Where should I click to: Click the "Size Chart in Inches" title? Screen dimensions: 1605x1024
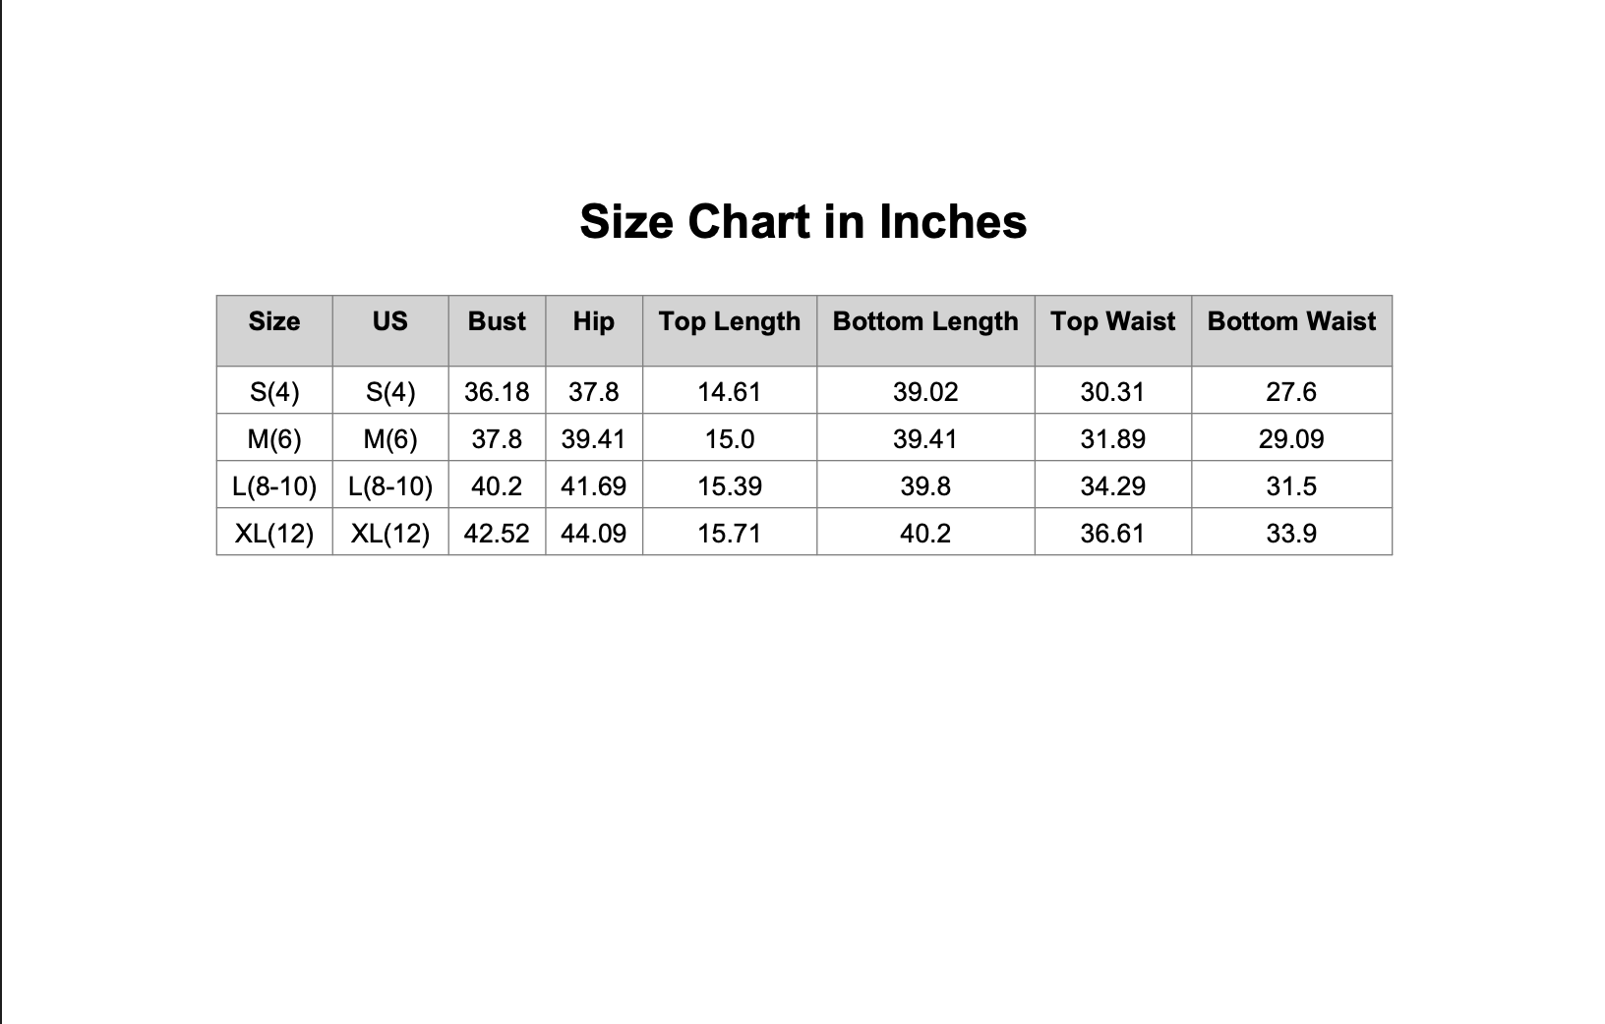(802, 221)
